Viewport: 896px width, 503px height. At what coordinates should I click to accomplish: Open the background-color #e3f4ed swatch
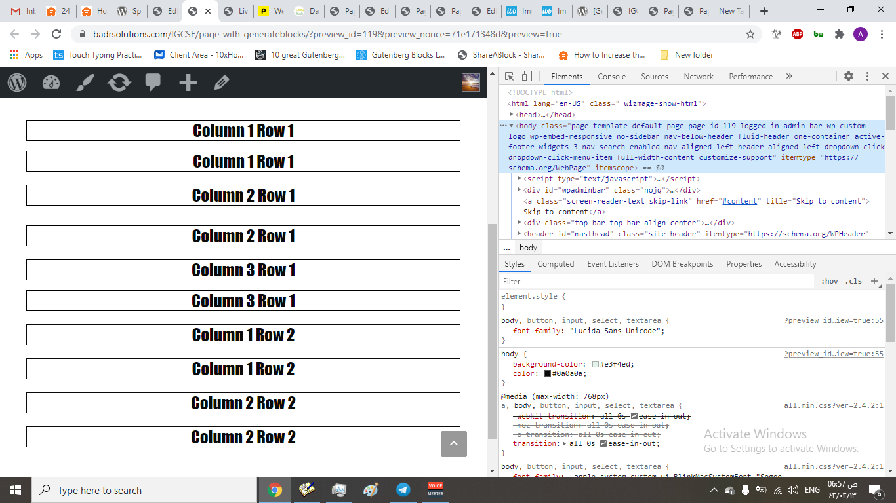coord(596,364)
